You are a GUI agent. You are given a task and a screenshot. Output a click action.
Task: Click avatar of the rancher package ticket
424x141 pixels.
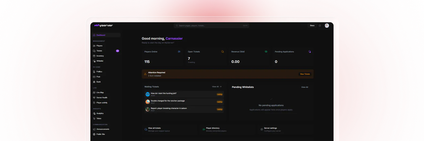pyautogui.click(x=148, y=102)
